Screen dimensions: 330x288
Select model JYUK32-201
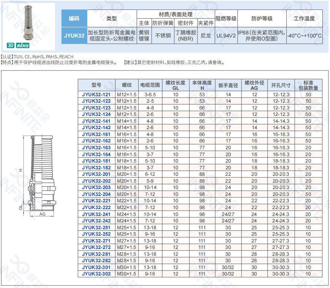tap(96, 174)
